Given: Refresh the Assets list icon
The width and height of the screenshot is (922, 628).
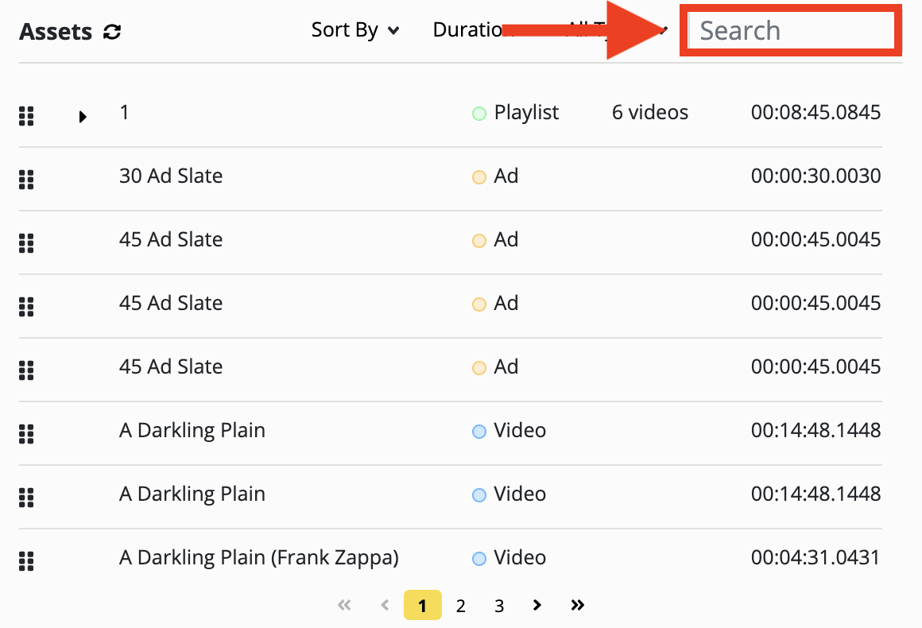Looking at the screenshot, I should pyautogui.click(x=112, y=32).
